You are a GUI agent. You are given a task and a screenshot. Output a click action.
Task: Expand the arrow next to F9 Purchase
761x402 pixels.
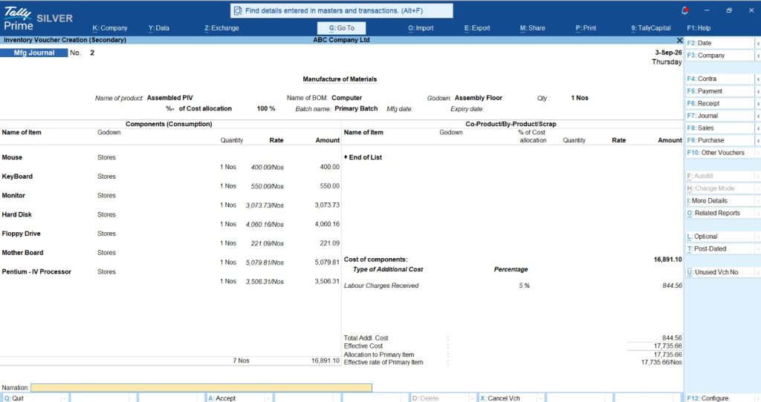point(758,140)
